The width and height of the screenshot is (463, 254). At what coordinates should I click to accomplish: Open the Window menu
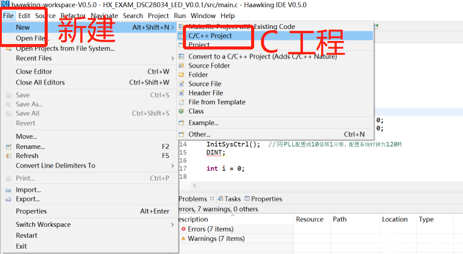tap(203, 16)
